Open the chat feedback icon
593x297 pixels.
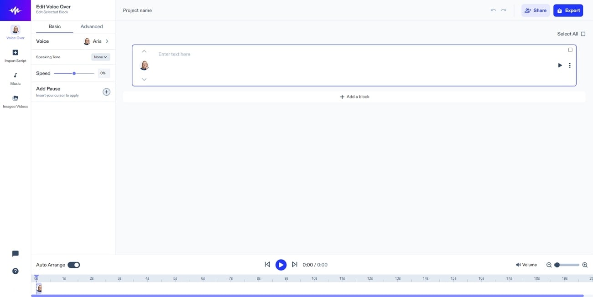[x=16, y=254]
